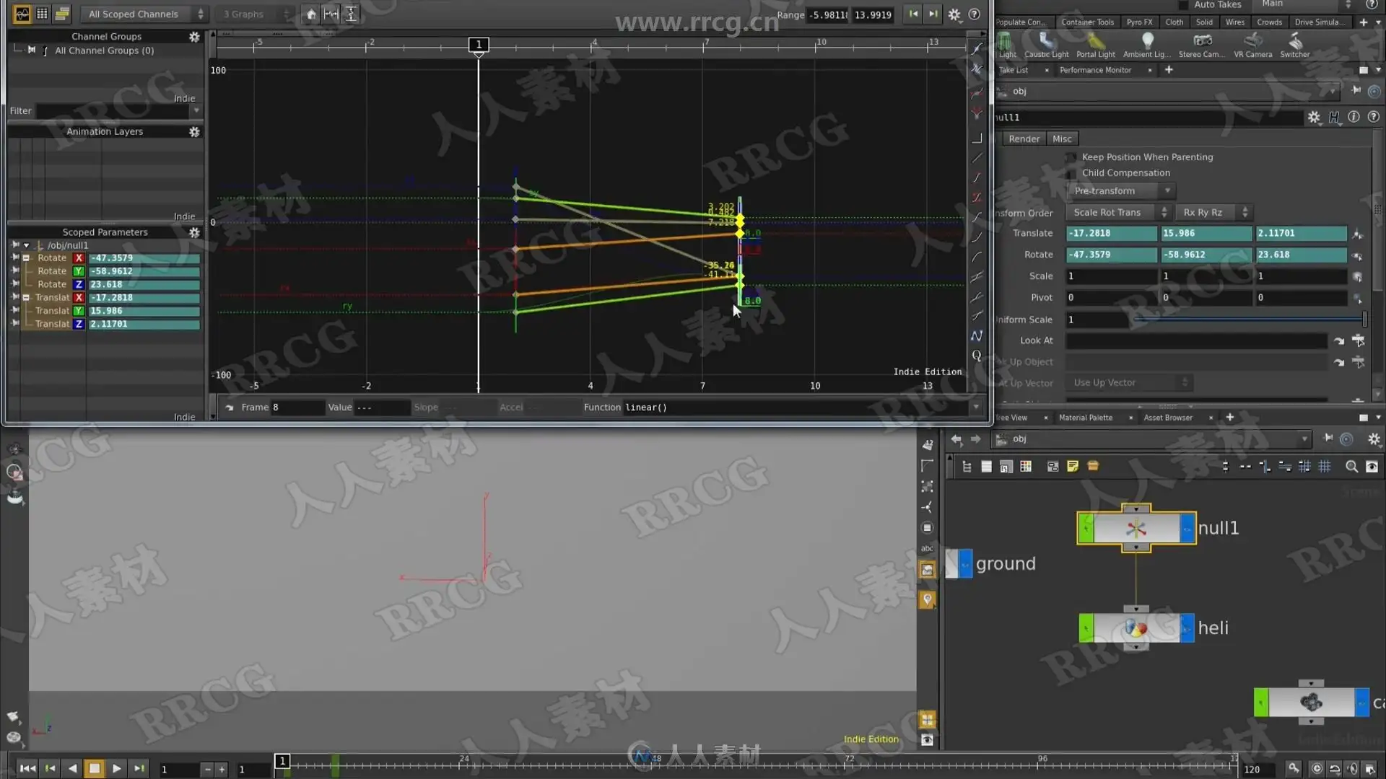Toggle Rotate X channel scope button
This screenshot has width=1386, height=779.
(79, 258)
